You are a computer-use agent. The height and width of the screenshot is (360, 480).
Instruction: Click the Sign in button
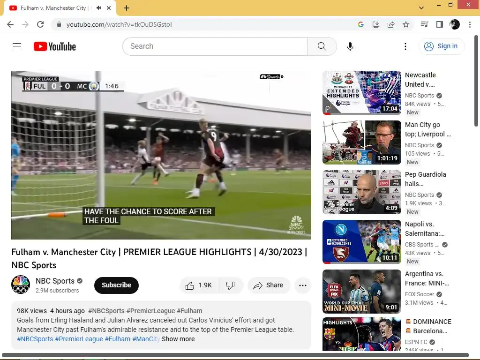click(x=441, y=46)
